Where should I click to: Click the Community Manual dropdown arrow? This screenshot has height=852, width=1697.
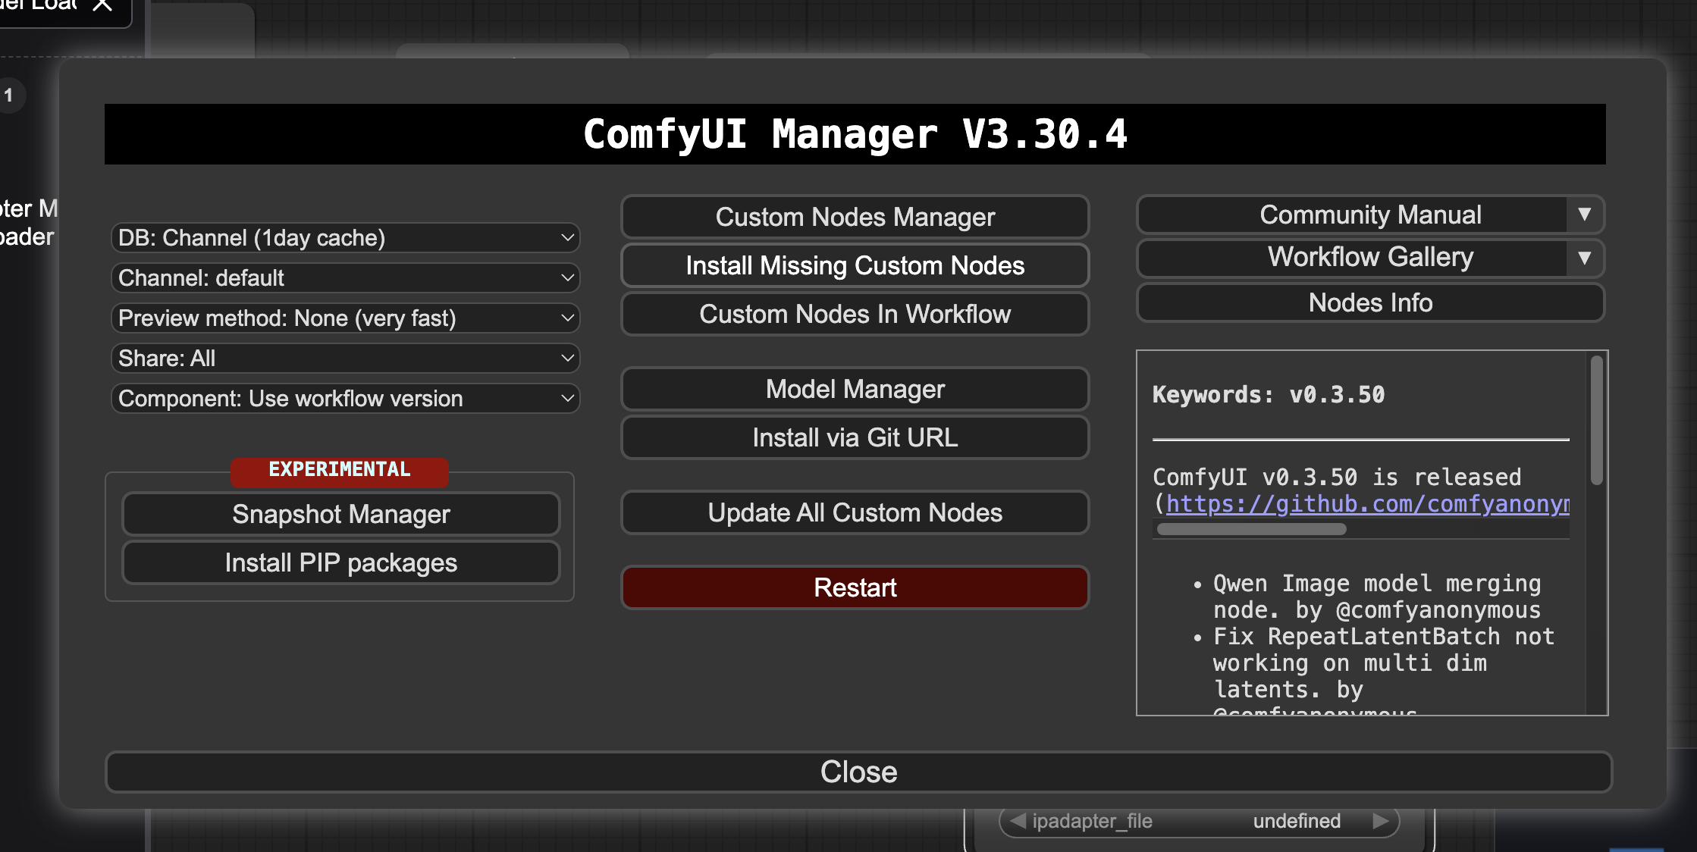pyautogui.click(x=1584, y=215)
